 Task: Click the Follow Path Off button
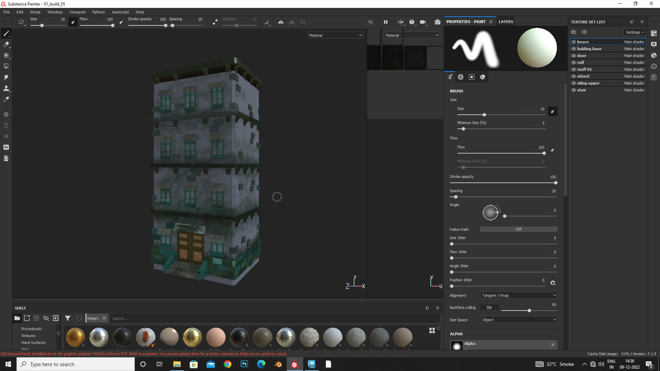pos(518,229)
